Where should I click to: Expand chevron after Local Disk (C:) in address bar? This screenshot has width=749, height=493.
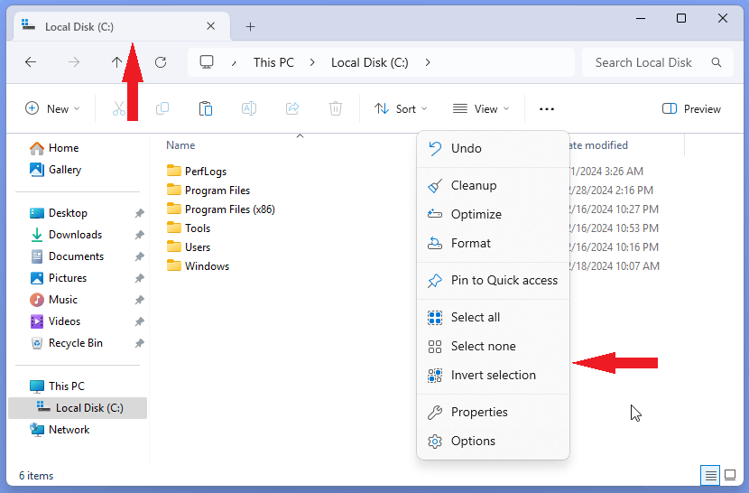(x=428, y=62)
